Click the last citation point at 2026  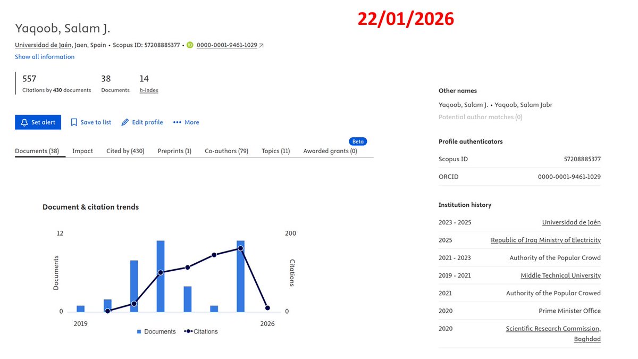267,308
